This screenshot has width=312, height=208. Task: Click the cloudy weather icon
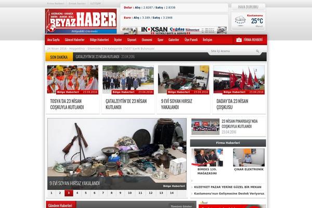tap(240, 20)
